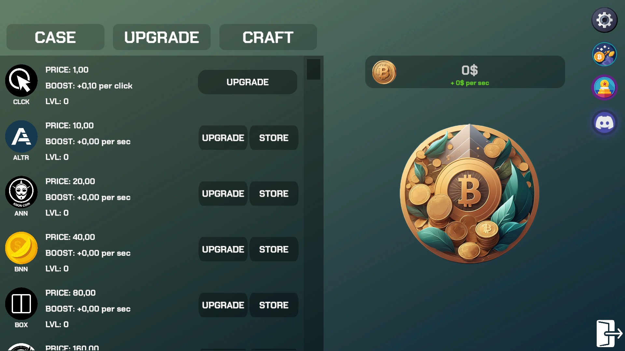
Task: Open the settings gear icon
Action: pyautogui.click(x=604, y=20)
